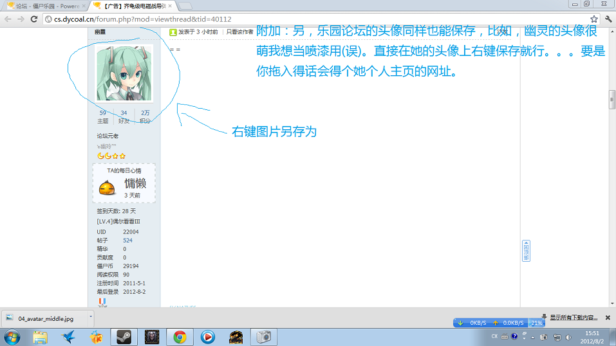Viewport: 616px width, 346px height.
Task: Click the browser Reload button
Action: [35, 19]
